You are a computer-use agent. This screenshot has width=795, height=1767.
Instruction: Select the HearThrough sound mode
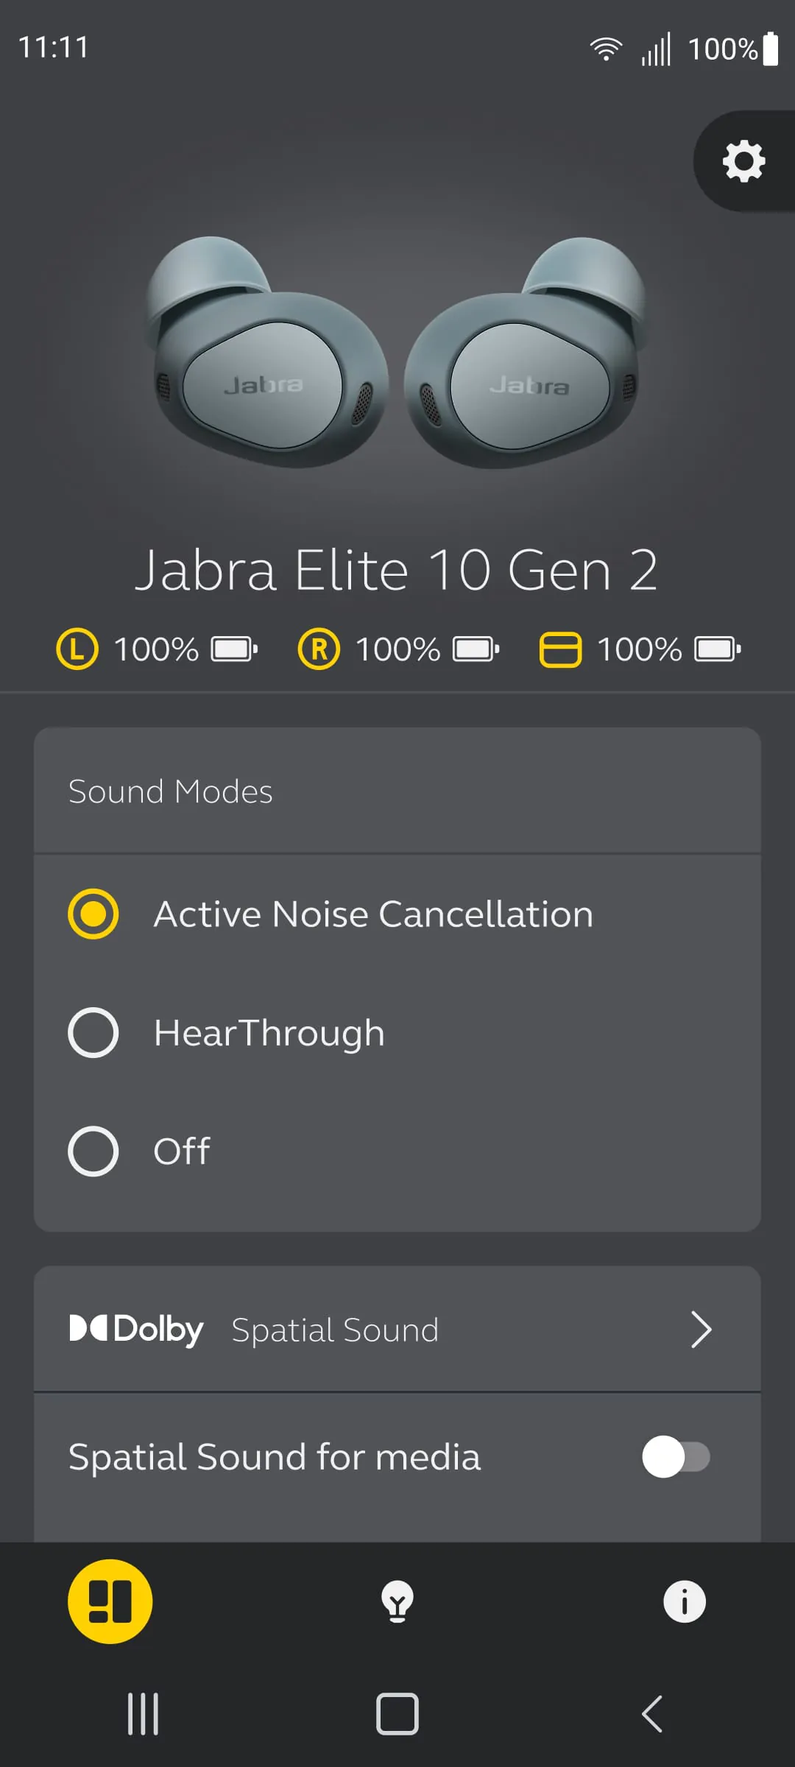click(94, 1031)
